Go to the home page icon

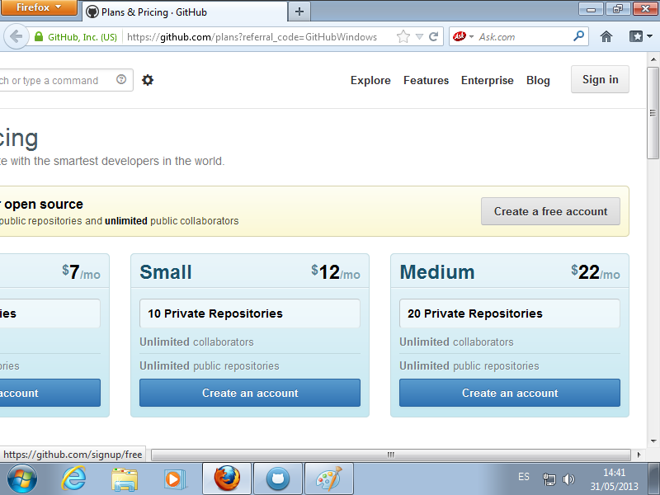coord(606,36)
